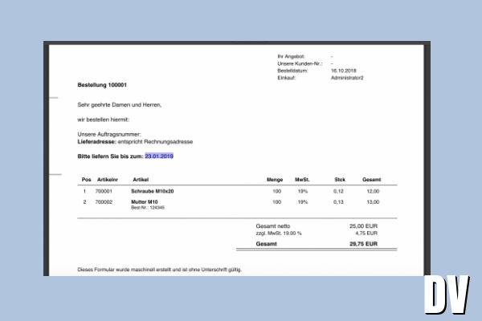Click the Lieferadresse label
This screenshot has height=321, width=482.
[x=96, y=141]
